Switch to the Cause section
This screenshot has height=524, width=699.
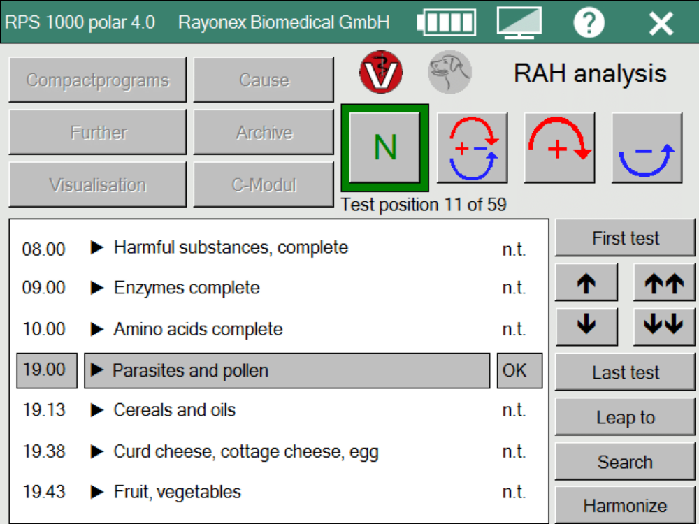[x=264, y=80]
